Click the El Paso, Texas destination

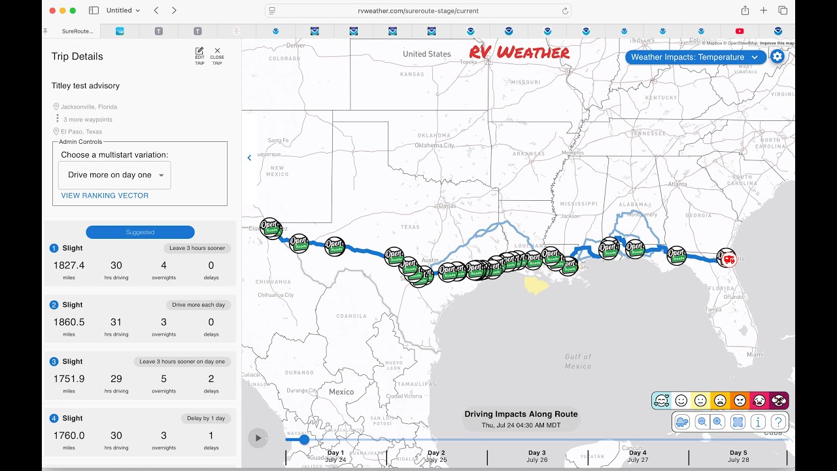click(x=82, y=131)
